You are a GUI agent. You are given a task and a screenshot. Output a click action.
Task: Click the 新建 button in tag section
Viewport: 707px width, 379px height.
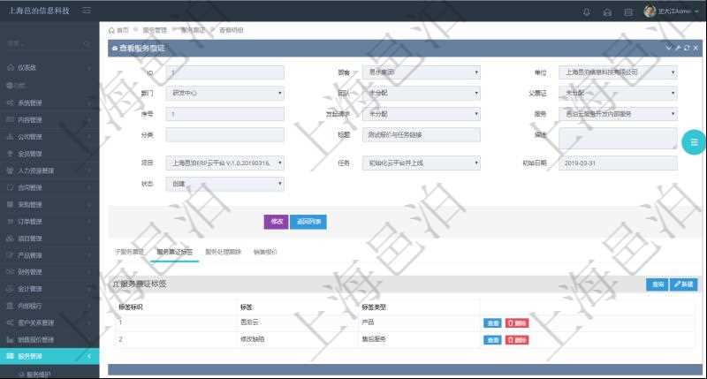pos(684,284)
